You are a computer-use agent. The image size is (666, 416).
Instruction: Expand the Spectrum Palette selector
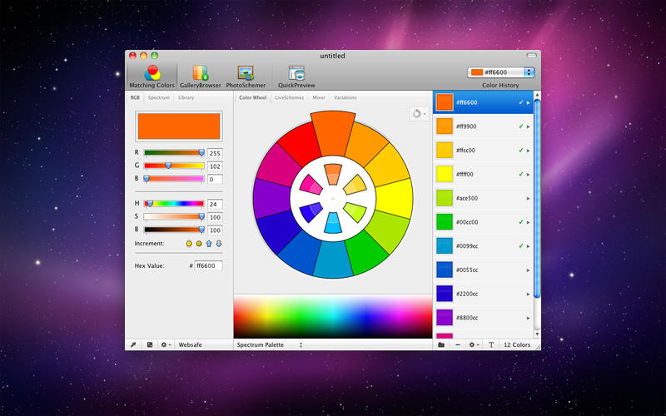pos(270,344)
